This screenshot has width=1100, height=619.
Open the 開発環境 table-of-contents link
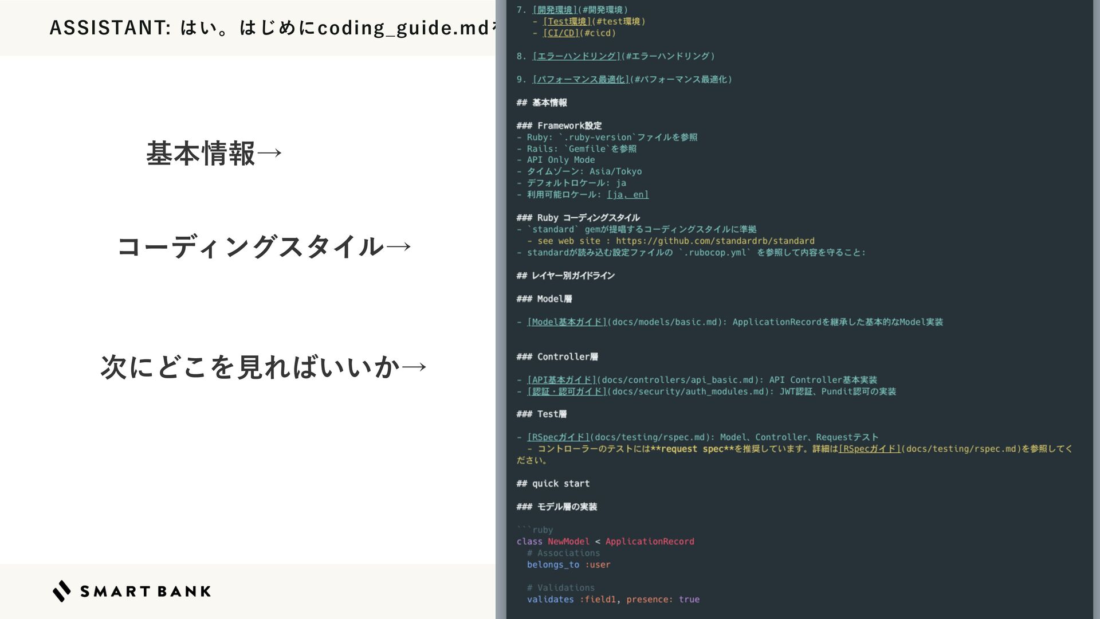[x=554, y=10]
